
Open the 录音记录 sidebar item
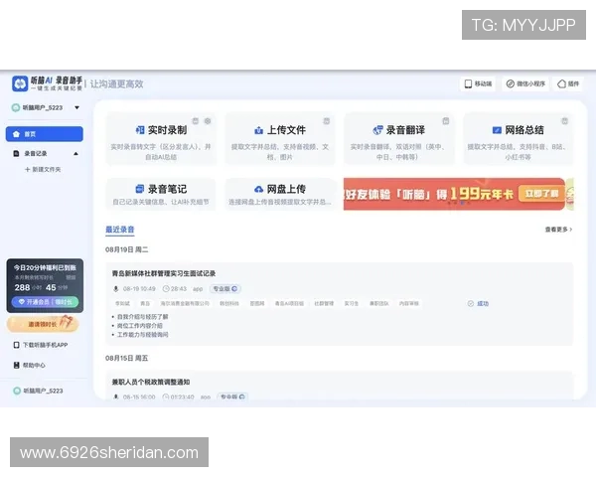tap(36, 153)
